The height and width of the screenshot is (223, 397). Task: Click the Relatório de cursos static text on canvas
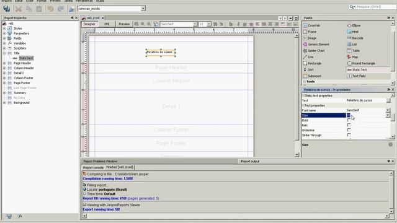coord(161,52)
